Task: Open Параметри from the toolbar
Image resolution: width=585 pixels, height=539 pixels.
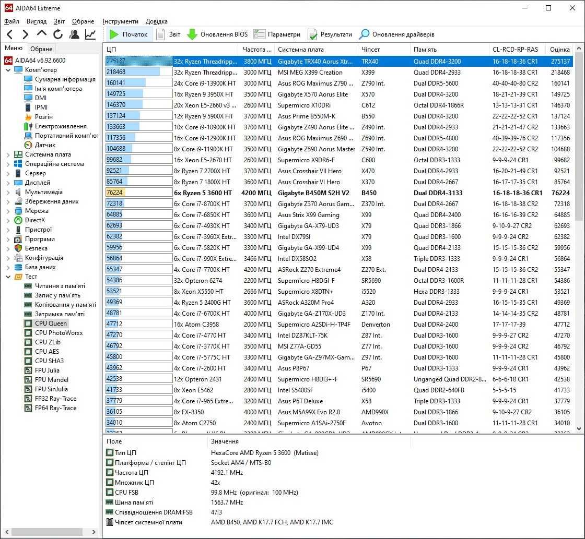Action: [277, 34]
